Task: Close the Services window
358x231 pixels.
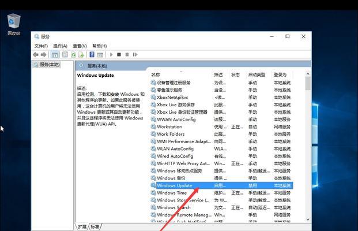Action: 303,36
